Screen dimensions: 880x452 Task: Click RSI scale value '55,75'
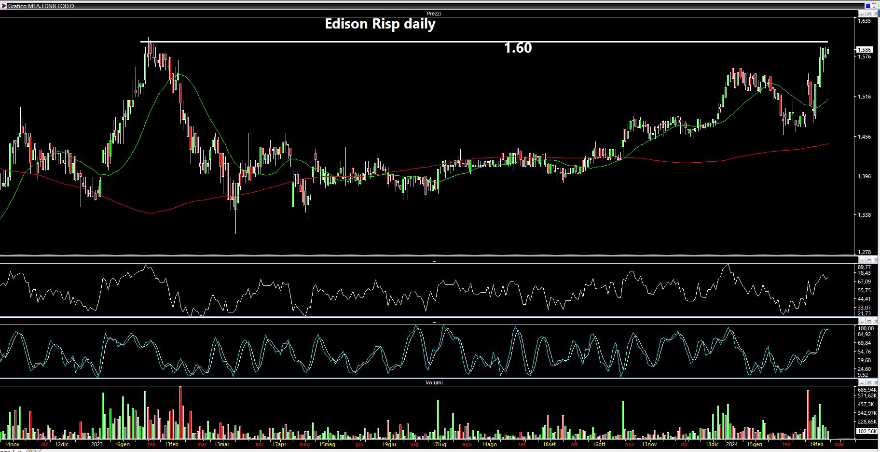tap(864, 290)
